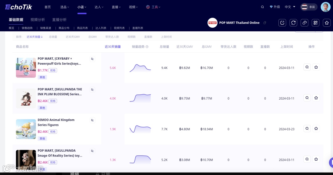Expand the 直播 menu
Image resolution: width=333 pixels, height=175 pixels.
tap(116, 7)
